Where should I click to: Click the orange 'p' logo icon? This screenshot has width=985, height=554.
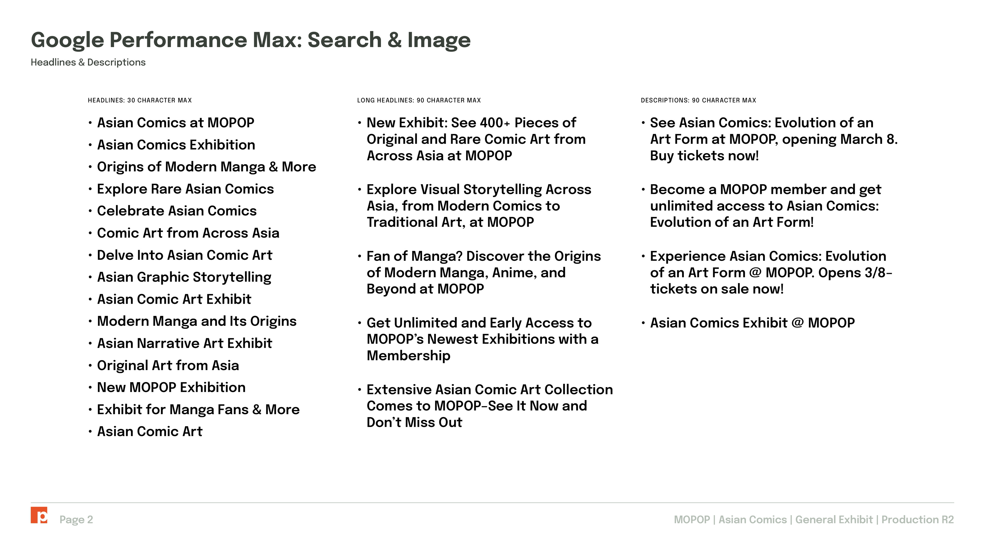39,515
